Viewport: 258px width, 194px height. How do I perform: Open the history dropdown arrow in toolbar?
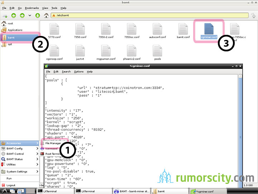tap(30, 15)
